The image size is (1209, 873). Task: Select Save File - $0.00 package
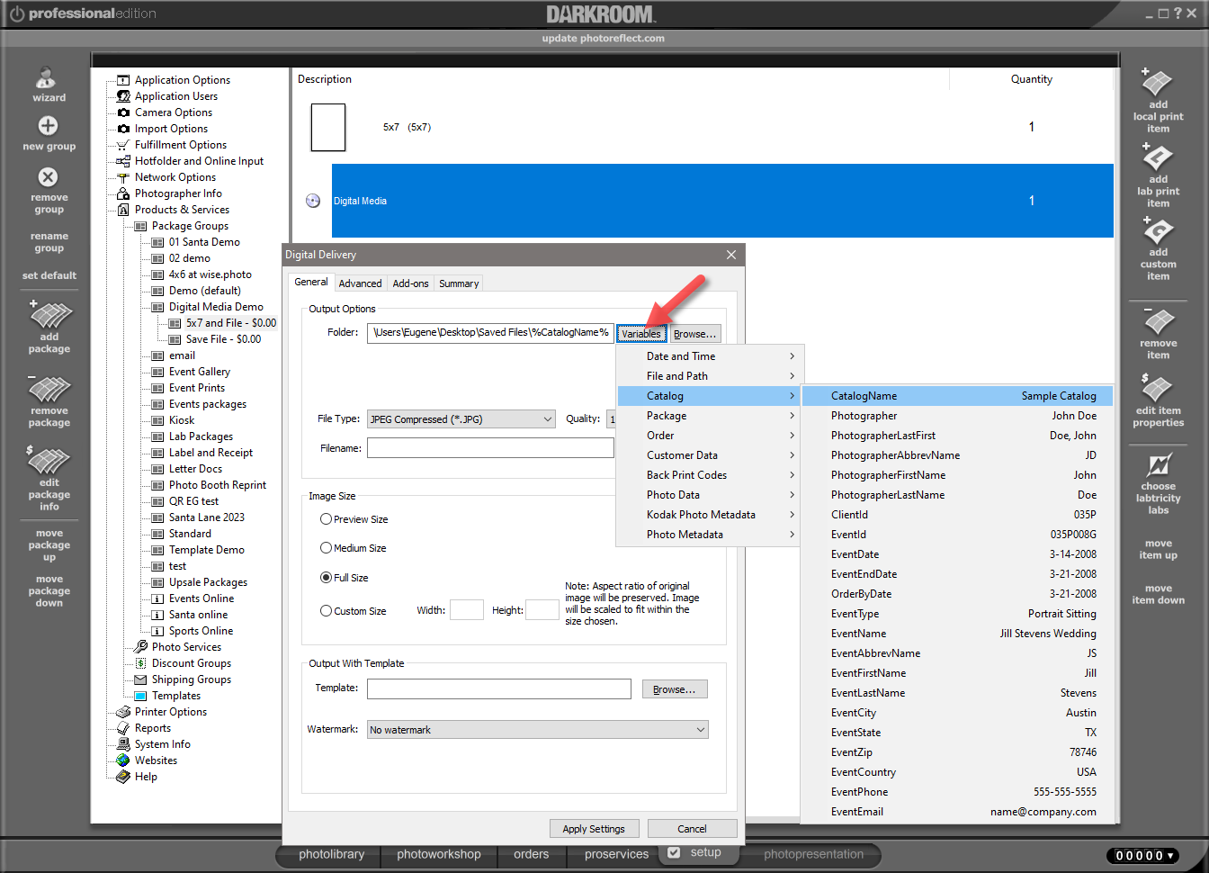point(223,339)
